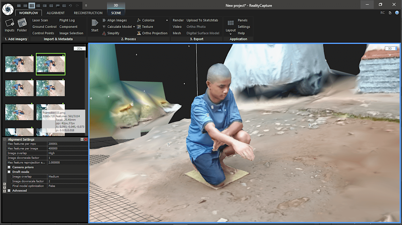Image resolution: width=402 pixels, height=225 pixels.
Task: Click the Upload To Sketchfab button
Action: [202, 20]
